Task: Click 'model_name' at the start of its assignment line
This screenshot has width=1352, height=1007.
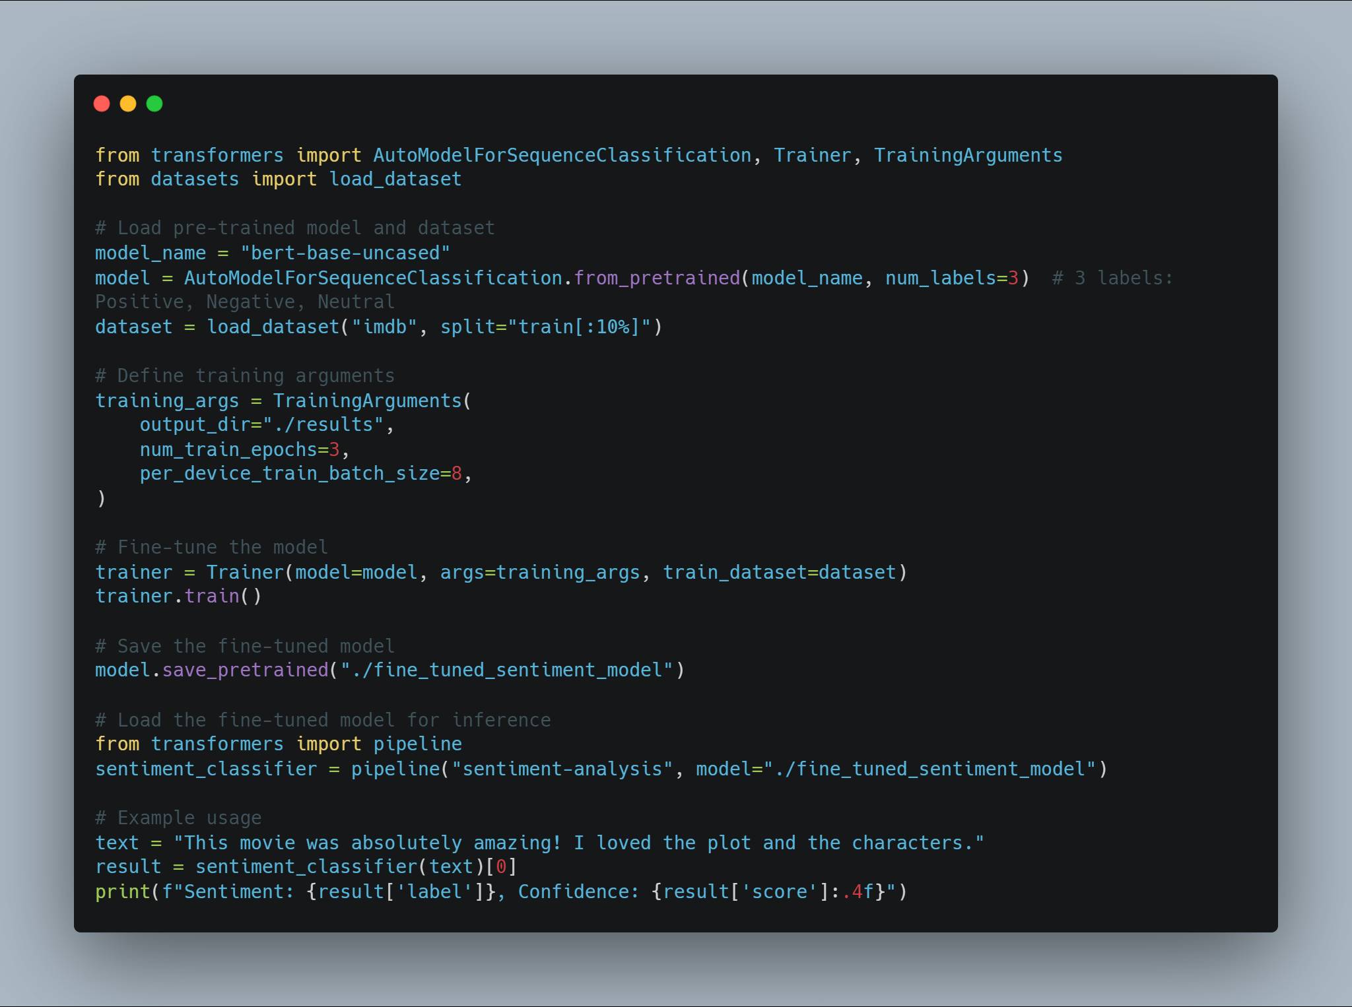Action: click(151, 253)
